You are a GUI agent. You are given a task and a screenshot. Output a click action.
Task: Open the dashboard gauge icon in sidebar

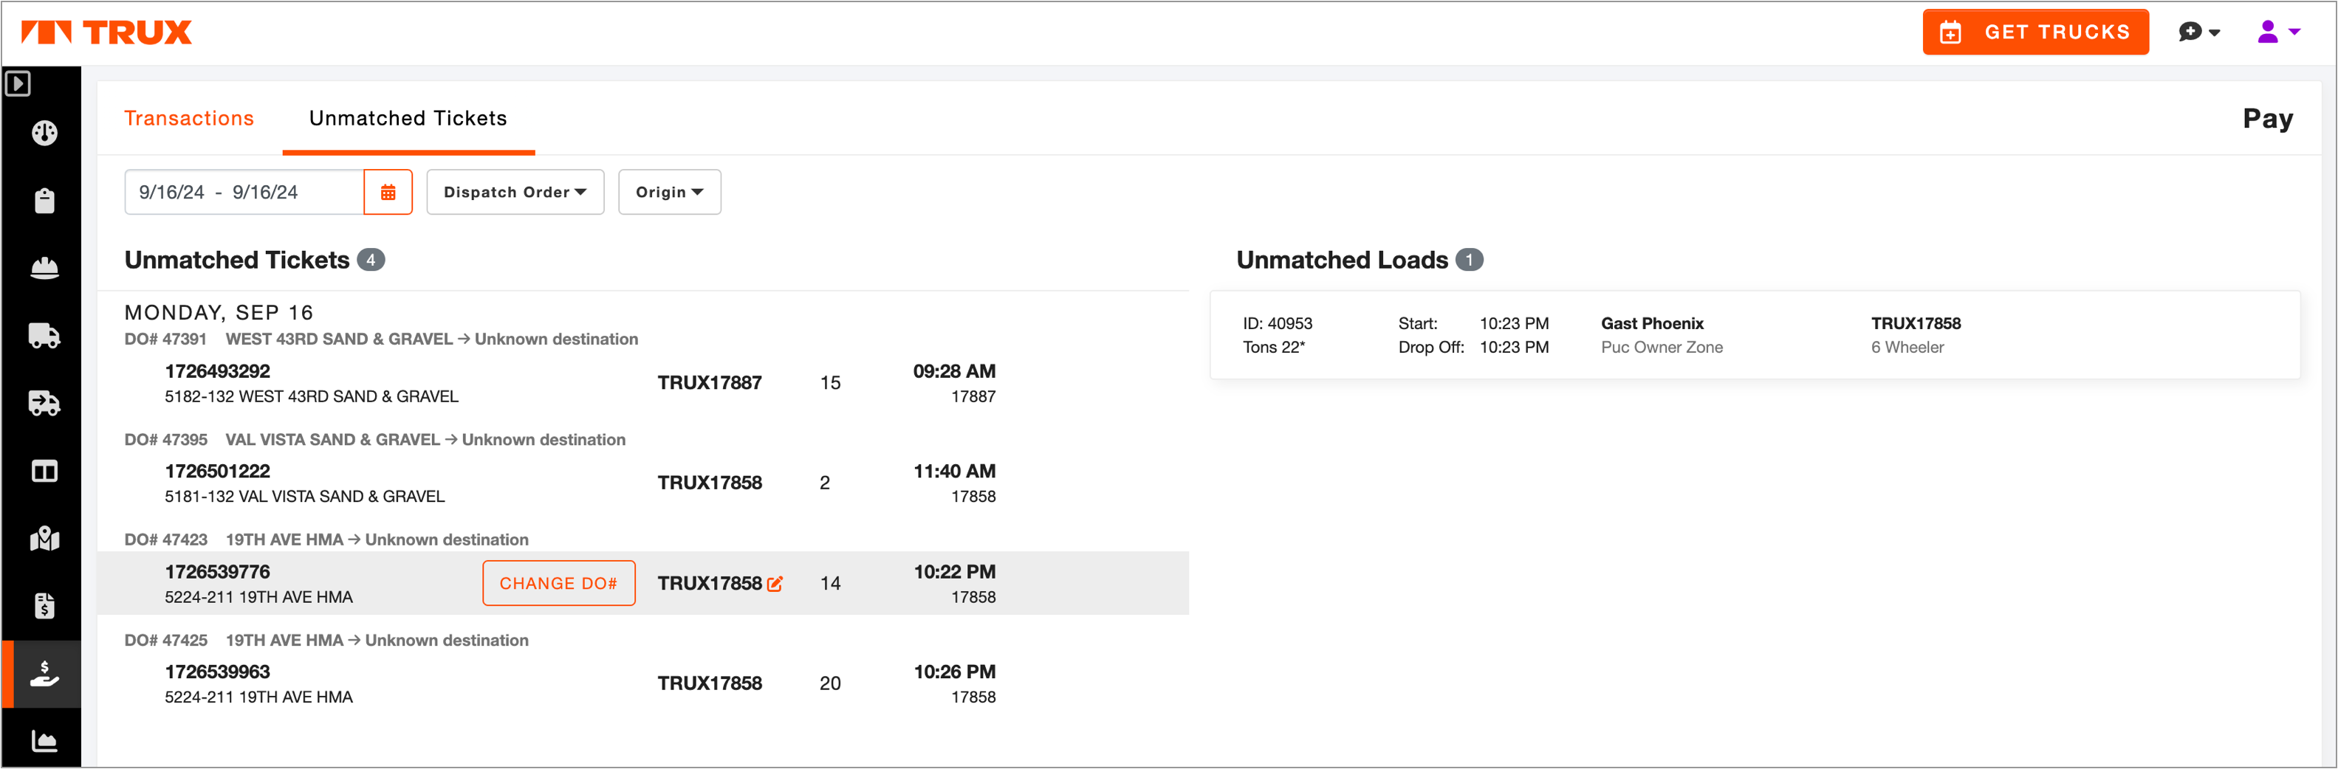point(44,134)
